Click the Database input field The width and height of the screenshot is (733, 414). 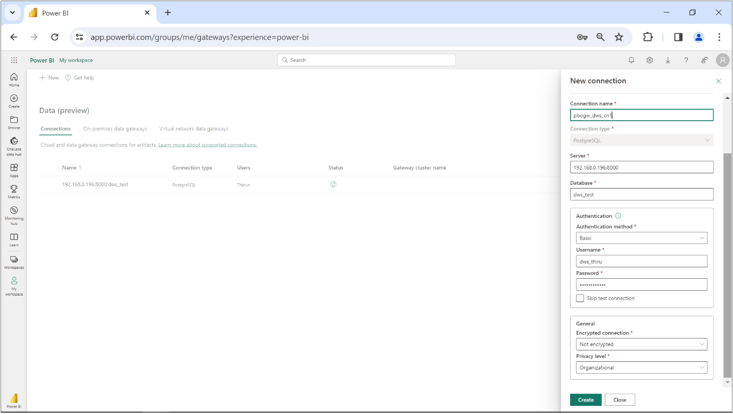click(642, 194)
